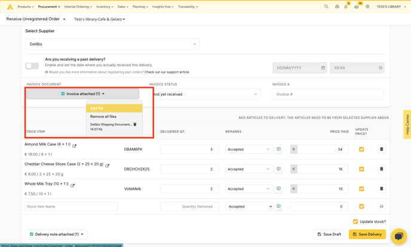Open invoice status not yet received dropdown

(205, 94)
